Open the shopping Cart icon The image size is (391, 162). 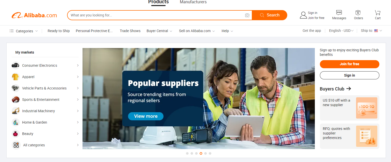(x=378, y=13)
